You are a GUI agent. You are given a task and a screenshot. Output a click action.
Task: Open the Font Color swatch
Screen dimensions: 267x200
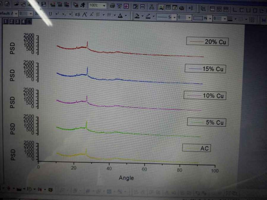[120, 16]
